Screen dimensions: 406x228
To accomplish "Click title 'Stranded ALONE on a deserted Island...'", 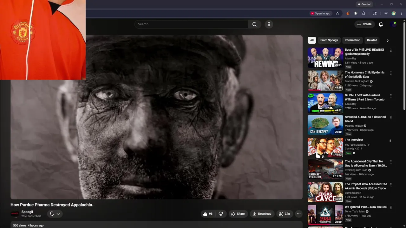I will 365,119.
